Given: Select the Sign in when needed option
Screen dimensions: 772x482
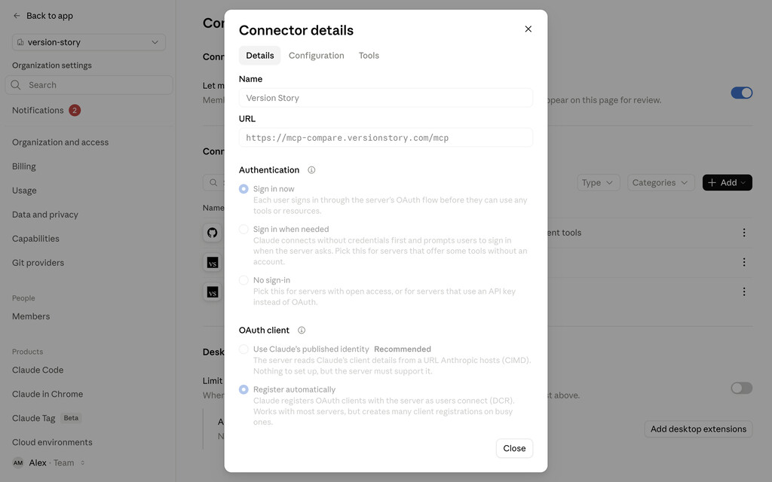Looking at the screenshot, I should pyautogui.click(x=244, y=229).
